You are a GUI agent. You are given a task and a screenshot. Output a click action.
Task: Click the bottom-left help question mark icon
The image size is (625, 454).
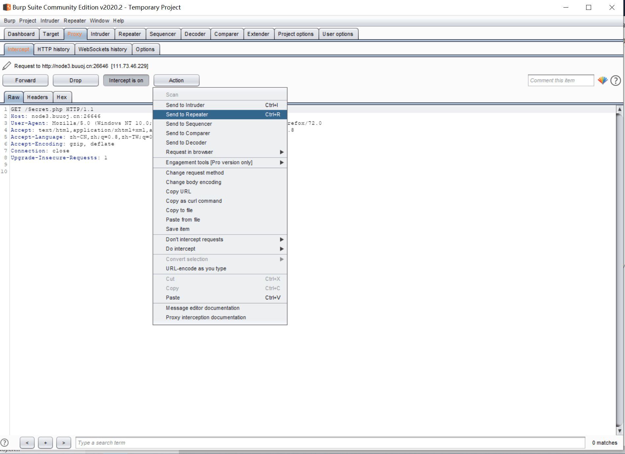point(5,442)
